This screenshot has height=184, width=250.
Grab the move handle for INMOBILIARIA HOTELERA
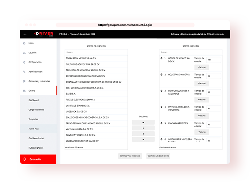(x=161, y=139)
